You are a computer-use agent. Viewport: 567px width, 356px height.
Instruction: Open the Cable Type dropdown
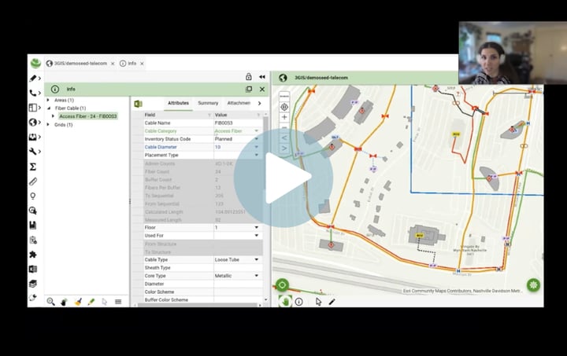[x=257, y=259]
